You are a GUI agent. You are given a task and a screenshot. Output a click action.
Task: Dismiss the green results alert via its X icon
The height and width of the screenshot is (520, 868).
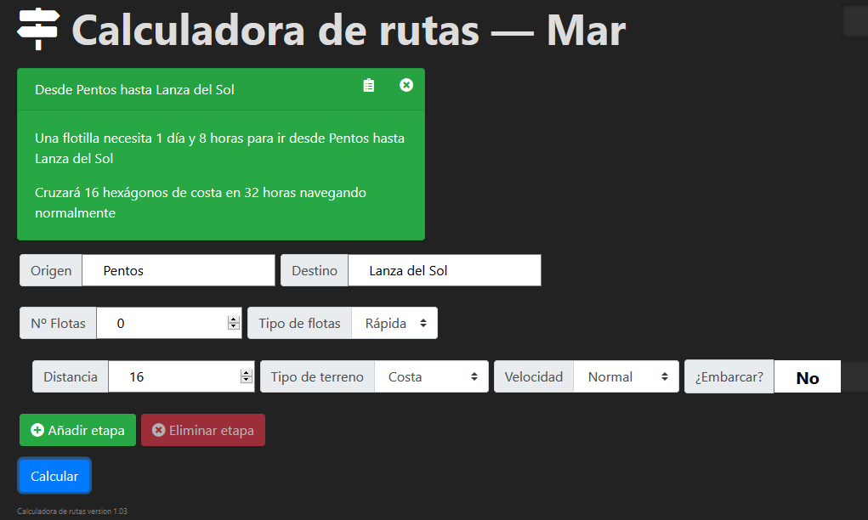click(x=406, y=85)
